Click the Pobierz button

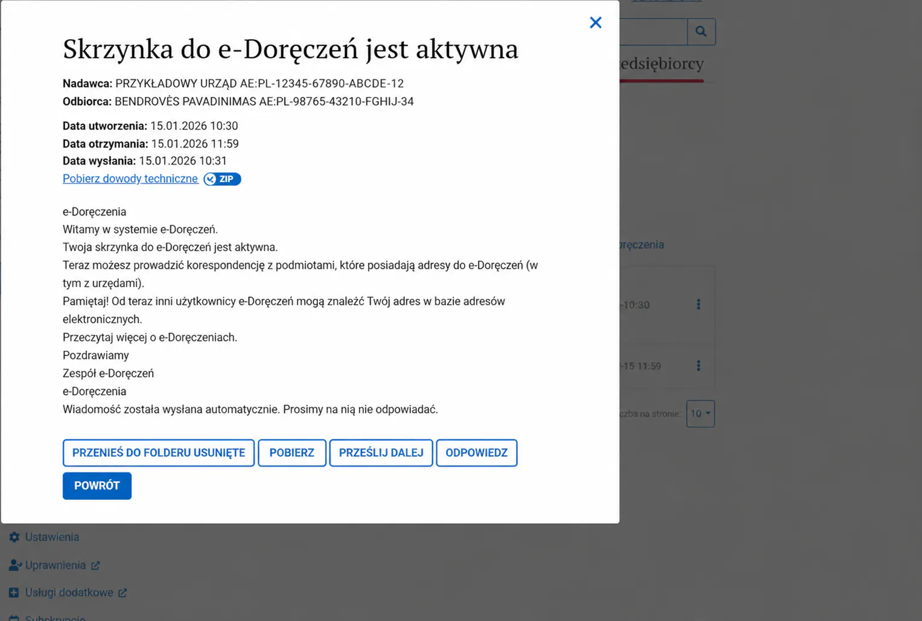[x=292, y=453]
